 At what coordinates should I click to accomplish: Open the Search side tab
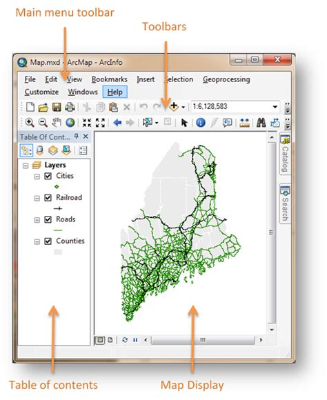click(x=285, y=203)
